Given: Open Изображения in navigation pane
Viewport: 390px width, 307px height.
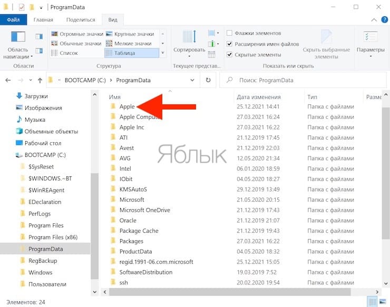Looking at the screenshot, I should coord(43,108).
